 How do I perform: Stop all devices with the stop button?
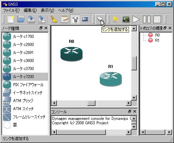[x=157, y=19]
